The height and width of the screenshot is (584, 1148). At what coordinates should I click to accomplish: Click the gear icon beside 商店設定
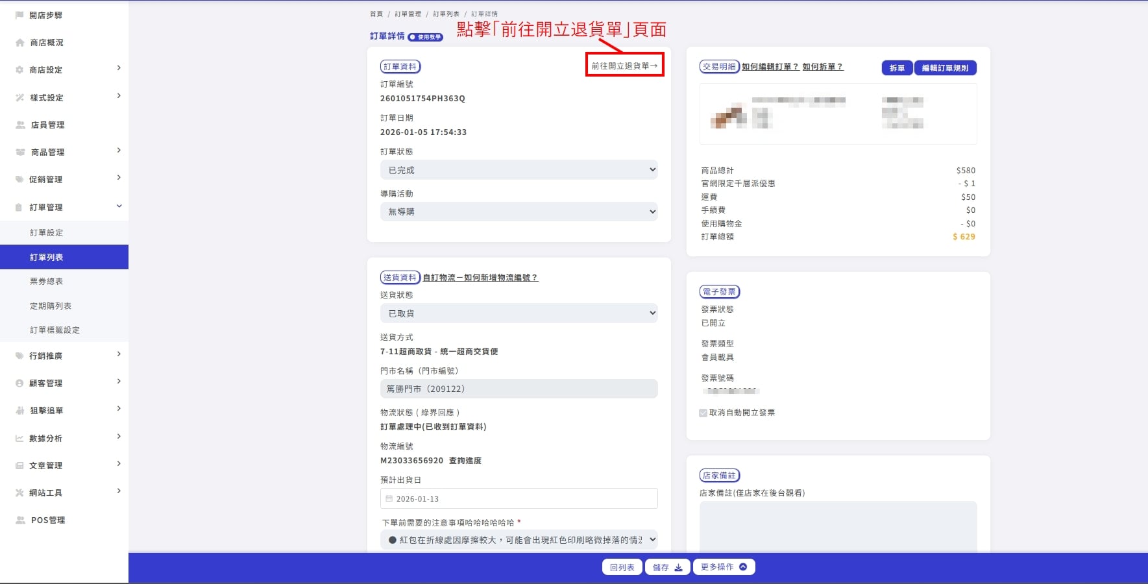[19, 69]
